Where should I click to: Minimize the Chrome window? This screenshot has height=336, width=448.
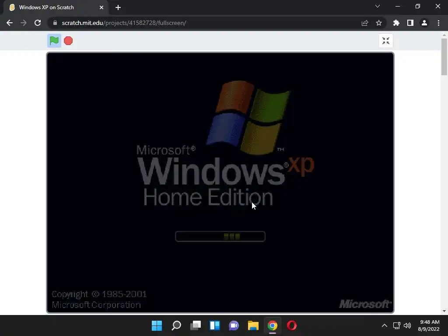point(397,6)
